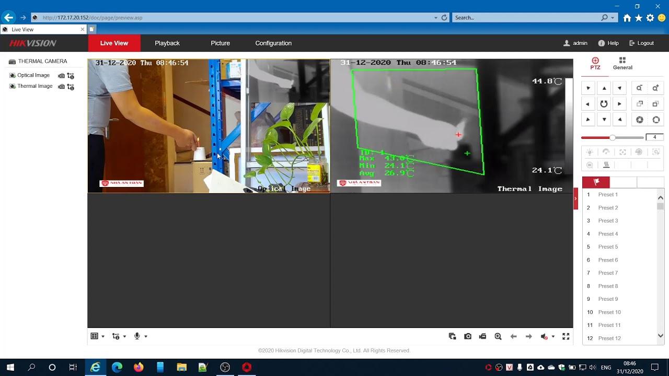669x376 pixels.
Task: Click the focus near icon
Action: 639,104
